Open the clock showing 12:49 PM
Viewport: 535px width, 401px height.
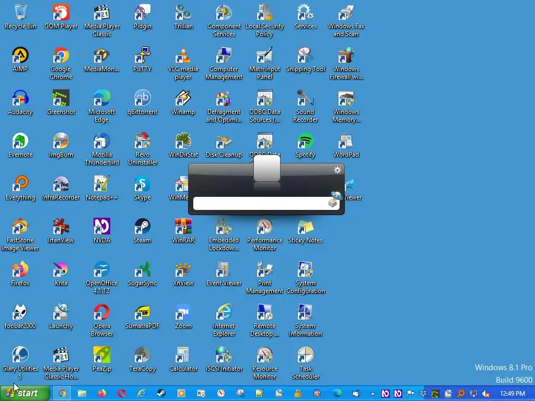[512, 394]
